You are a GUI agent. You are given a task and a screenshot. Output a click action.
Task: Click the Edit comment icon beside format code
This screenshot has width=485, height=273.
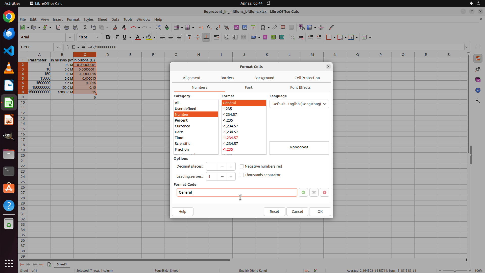[314, 192]
